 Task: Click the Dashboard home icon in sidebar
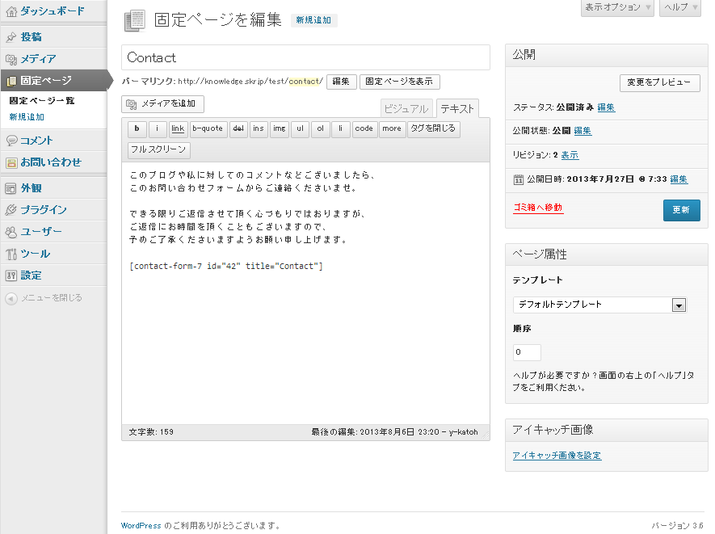point(11,11)
